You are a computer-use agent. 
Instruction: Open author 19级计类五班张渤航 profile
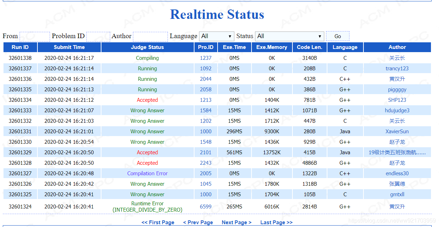[397, 152]
